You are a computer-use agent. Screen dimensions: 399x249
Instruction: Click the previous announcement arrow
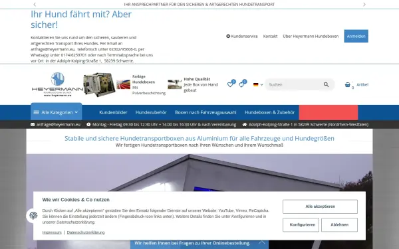(35, 5)
